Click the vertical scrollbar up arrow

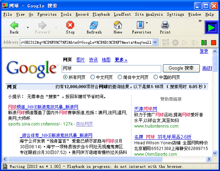coord(215,52)
